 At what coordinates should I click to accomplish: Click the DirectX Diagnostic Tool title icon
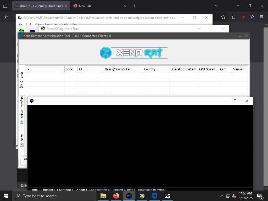click(43, 29)
